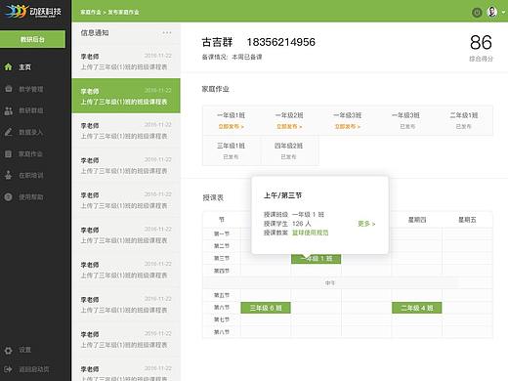
Task: Open 使用帮助 sidebar menu item
Action: point(31,197)
